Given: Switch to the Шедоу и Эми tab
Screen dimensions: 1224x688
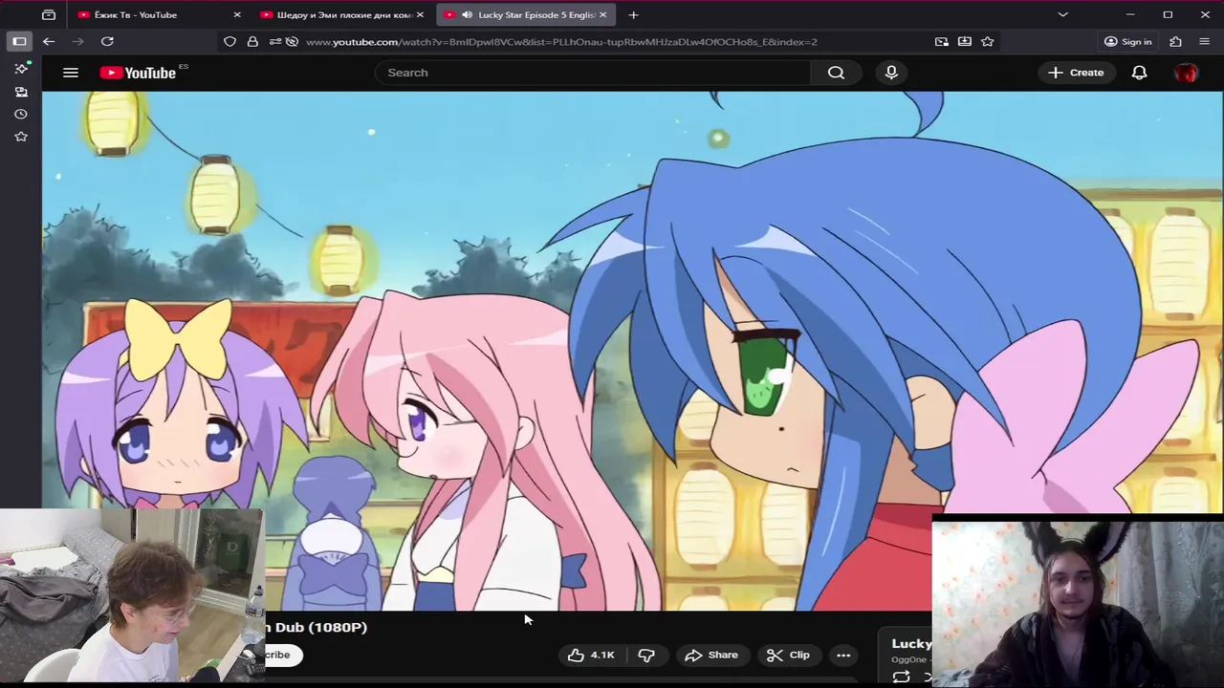Looking at the screenshot, I should (x=341, y=14).
